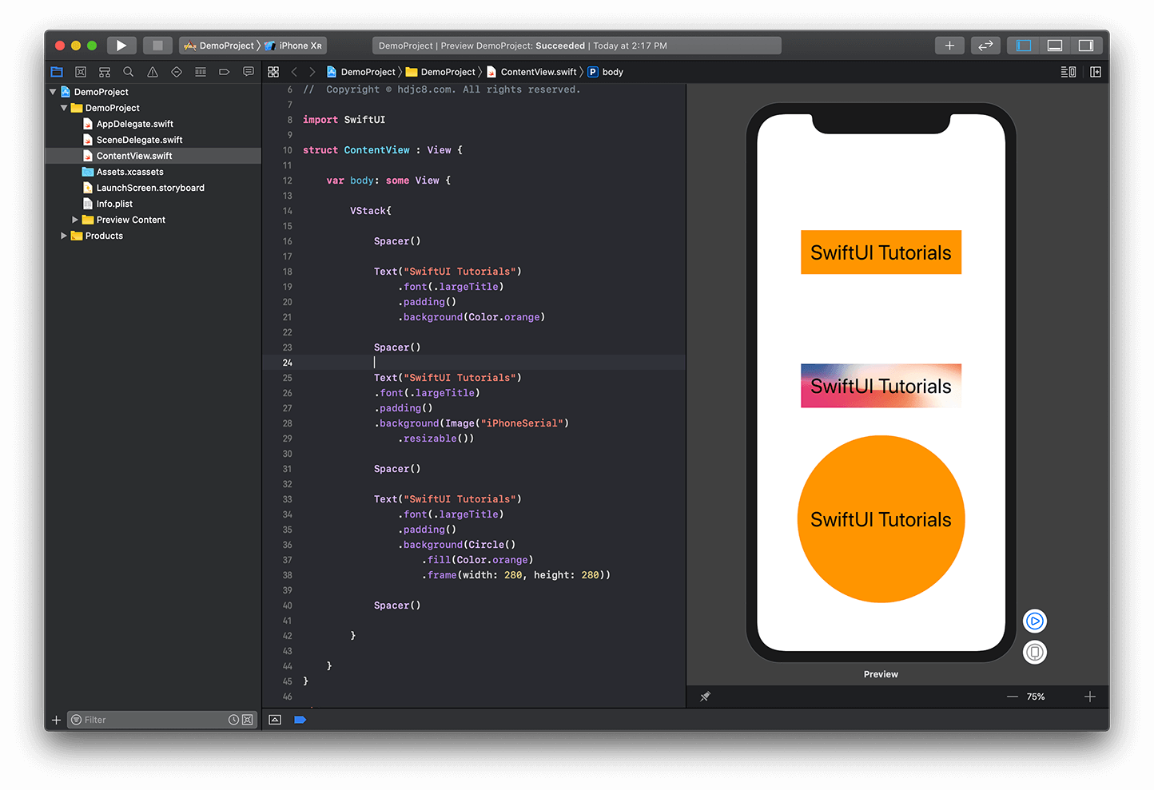Image resolution: width=1154 pixels, height=790 pixels.
Task: Click DemoProject project in jump bar
Action: click(x=360, y=72)
